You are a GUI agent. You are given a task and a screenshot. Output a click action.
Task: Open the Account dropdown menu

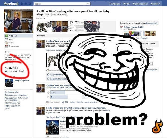tap(156, 4)
